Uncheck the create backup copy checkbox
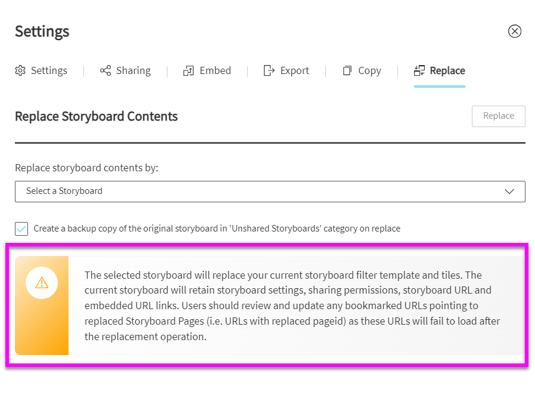The width and height of the screenshot is (535, 401). click(x=21, y=229)
